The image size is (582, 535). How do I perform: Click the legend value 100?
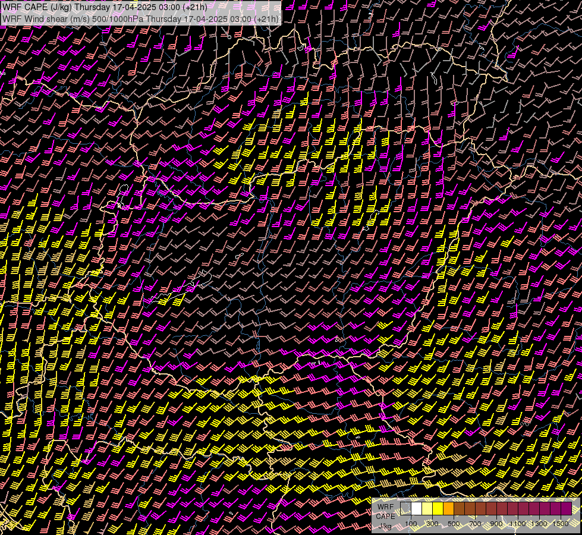coord(411,524)
